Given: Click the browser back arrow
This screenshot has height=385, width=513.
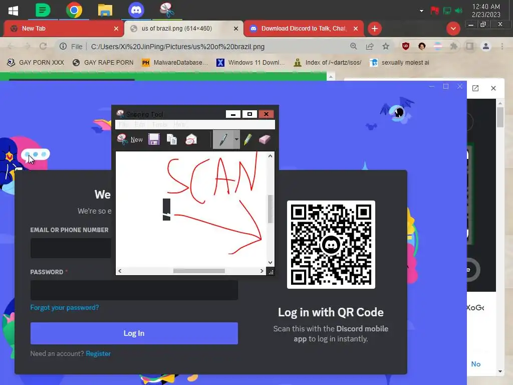Looking at the screenshot, I should [x=11, y=47].
